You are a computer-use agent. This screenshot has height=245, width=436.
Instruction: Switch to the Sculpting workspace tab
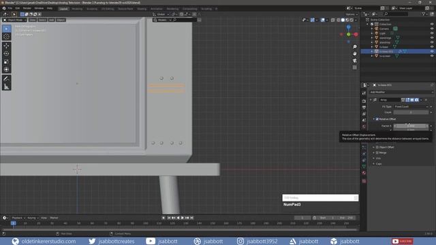tap(92, 9)
